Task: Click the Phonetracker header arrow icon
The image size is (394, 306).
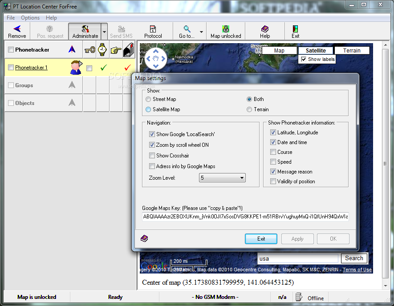Action: pos(72,49)
